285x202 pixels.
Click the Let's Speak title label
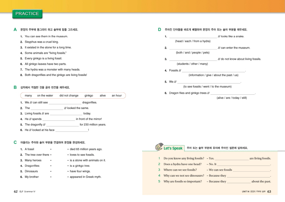[x=173, y=148]
